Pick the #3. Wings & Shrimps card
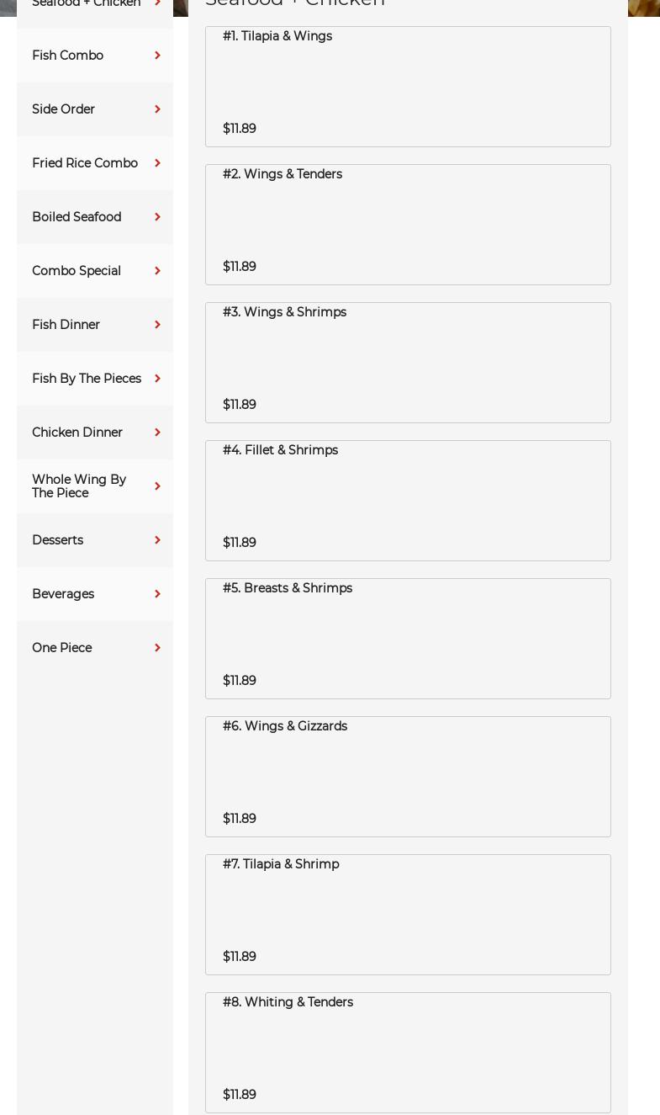The width and height of the screenshot is (660, 1115). 408,363
